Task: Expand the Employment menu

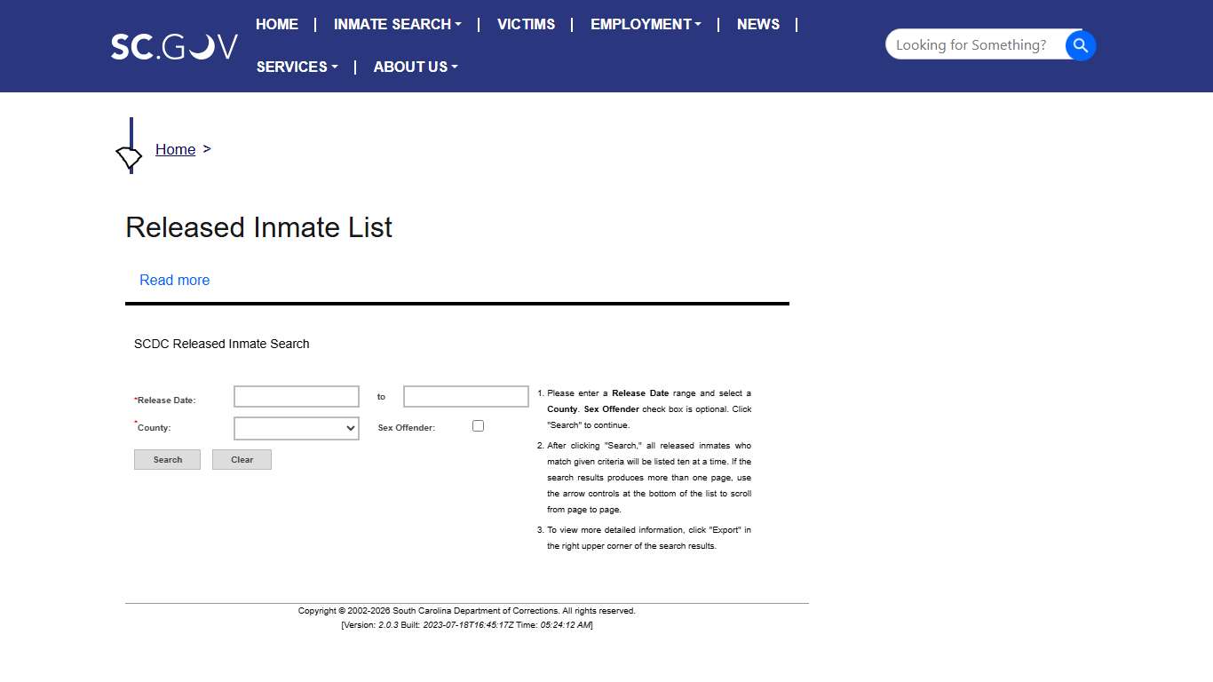Action: tap(646, 24)
